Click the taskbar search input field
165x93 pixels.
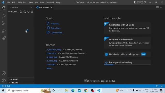[x=28, y=90]
